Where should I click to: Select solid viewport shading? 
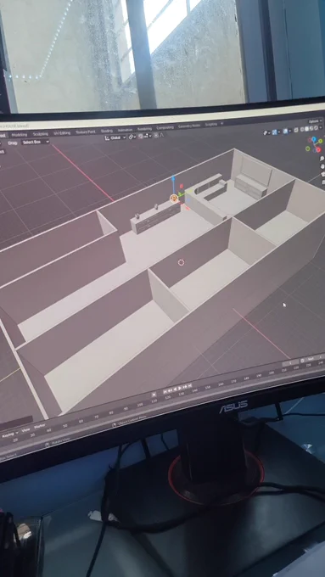307,129
